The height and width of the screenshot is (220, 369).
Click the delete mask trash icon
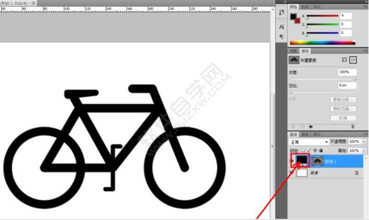pos(352,127)
